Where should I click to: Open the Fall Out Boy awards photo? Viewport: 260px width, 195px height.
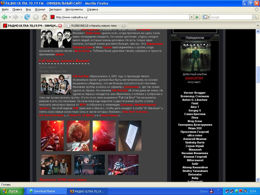tap(56, 85)
